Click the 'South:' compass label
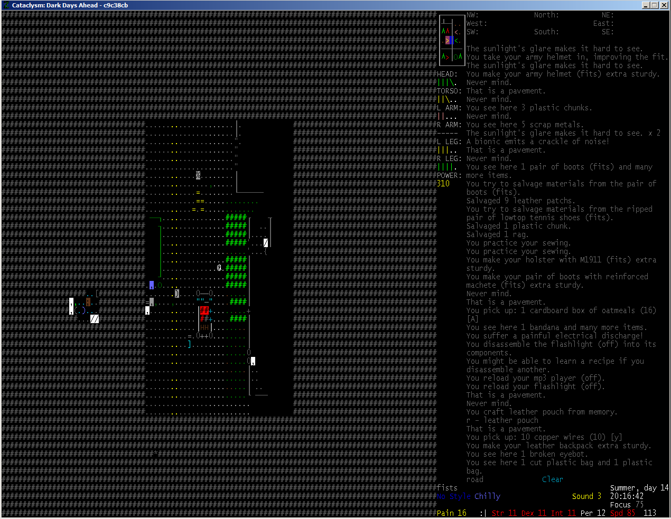Screen dimensions: 671x519 tap(546, 32)
